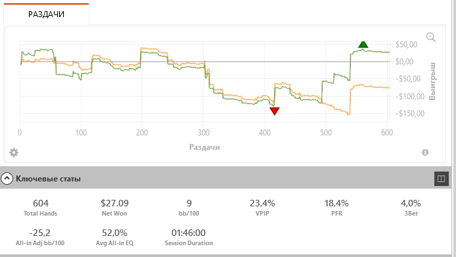Image resolution: width=456 pixels, height=257 pixels.
Task: Click the Session Duration 01:46:00 stat
Action: coord(189,237)
